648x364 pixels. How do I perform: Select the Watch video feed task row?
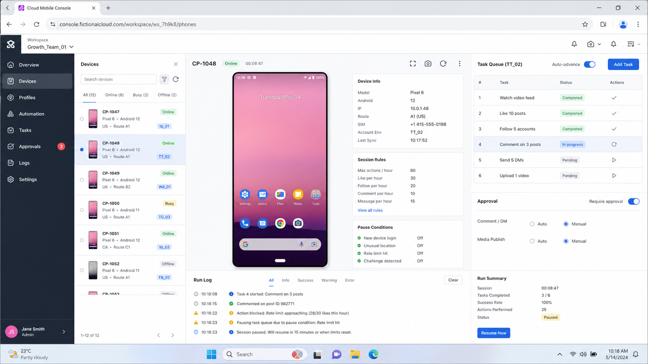click(x=558, y=98)
